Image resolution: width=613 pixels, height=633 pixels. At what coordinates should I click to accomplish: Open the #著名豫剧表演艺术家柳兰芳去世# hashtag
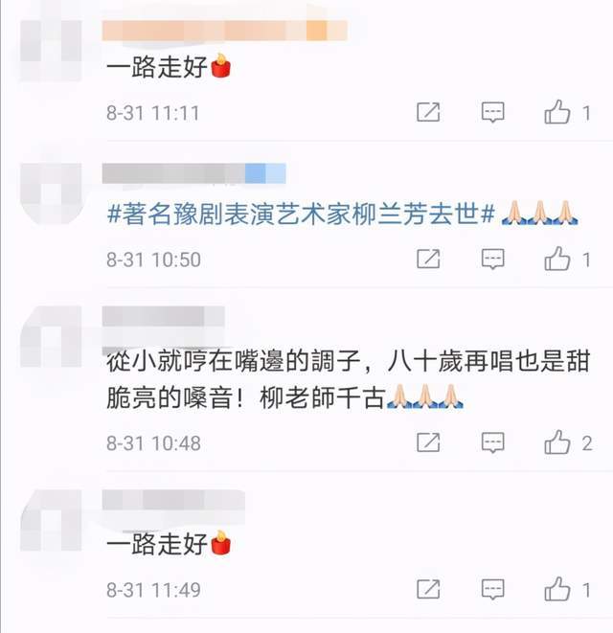point(301,214)
